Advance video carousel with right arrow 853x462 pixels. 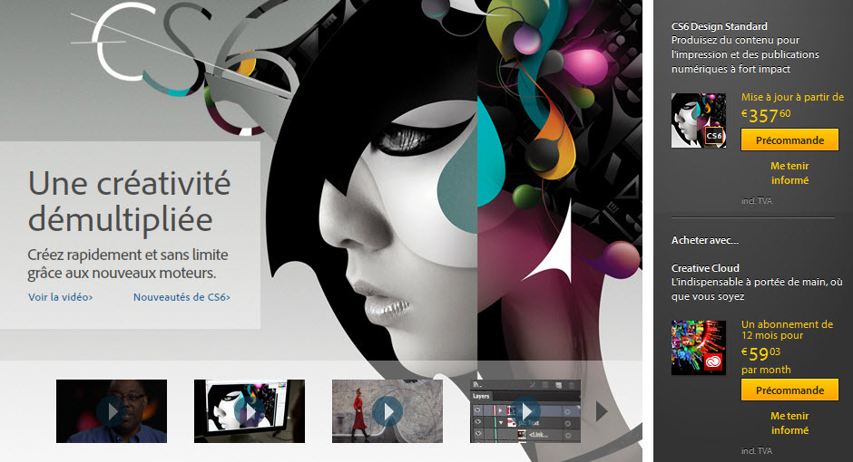click(x=601, y=411)
